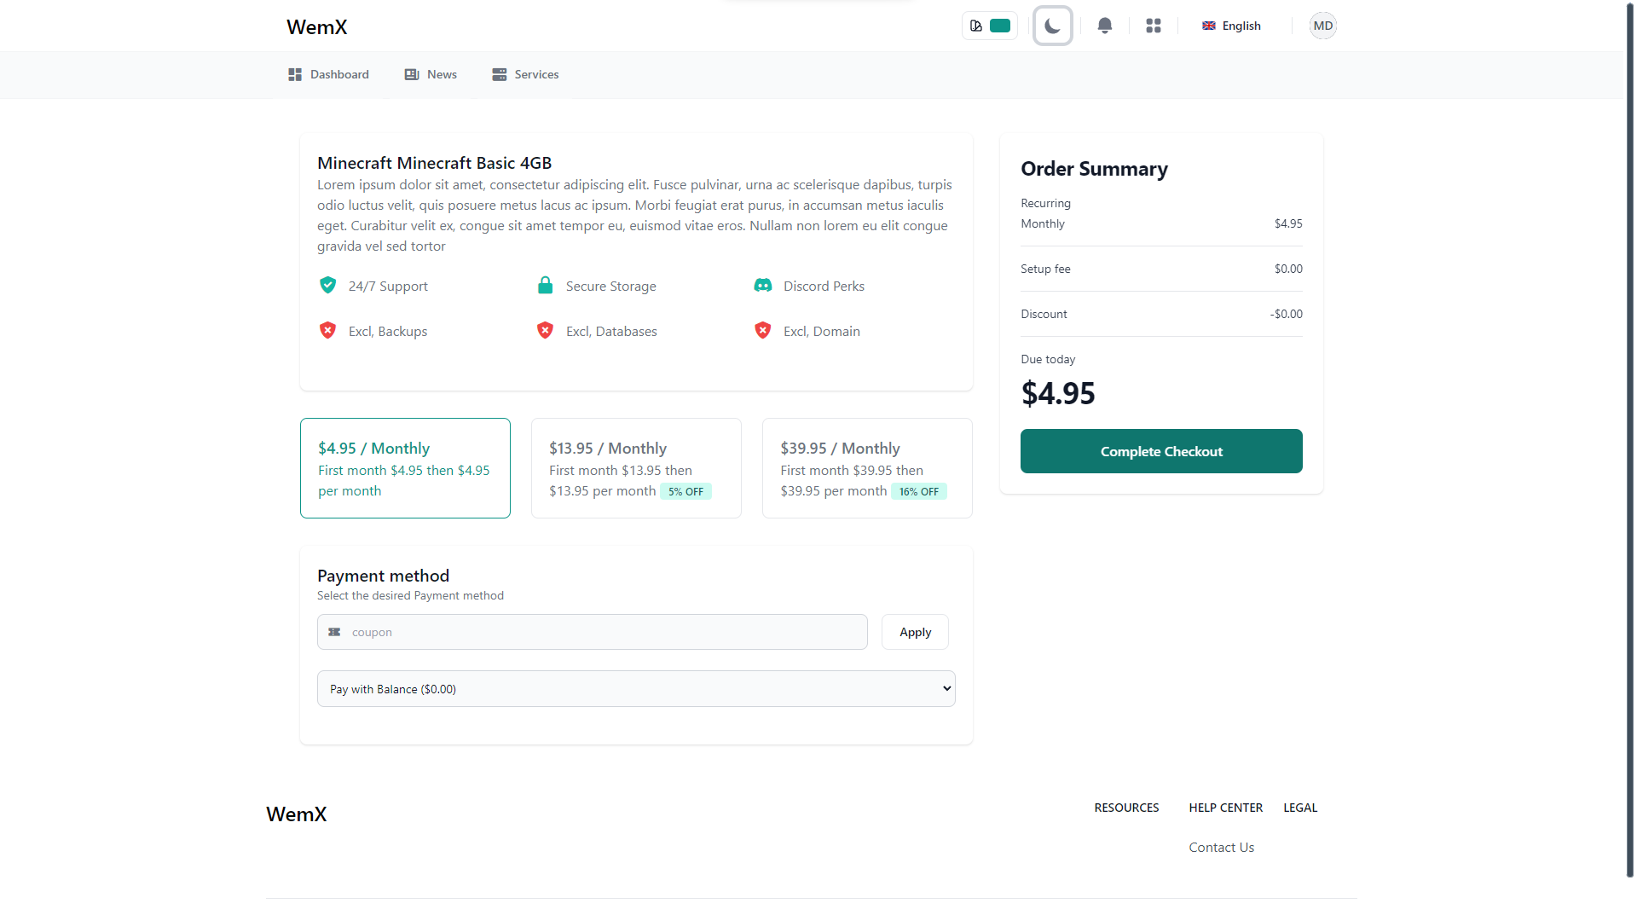Click the Discount -$0.00 value
The height and width of the screenshot is (921, 1637).
[1286, 314]
